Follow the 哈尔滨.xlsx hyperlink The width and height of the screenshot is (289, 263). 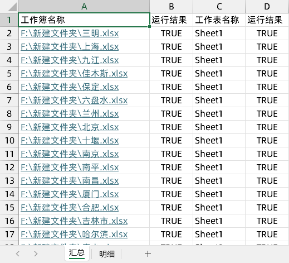tap(74, 235)
